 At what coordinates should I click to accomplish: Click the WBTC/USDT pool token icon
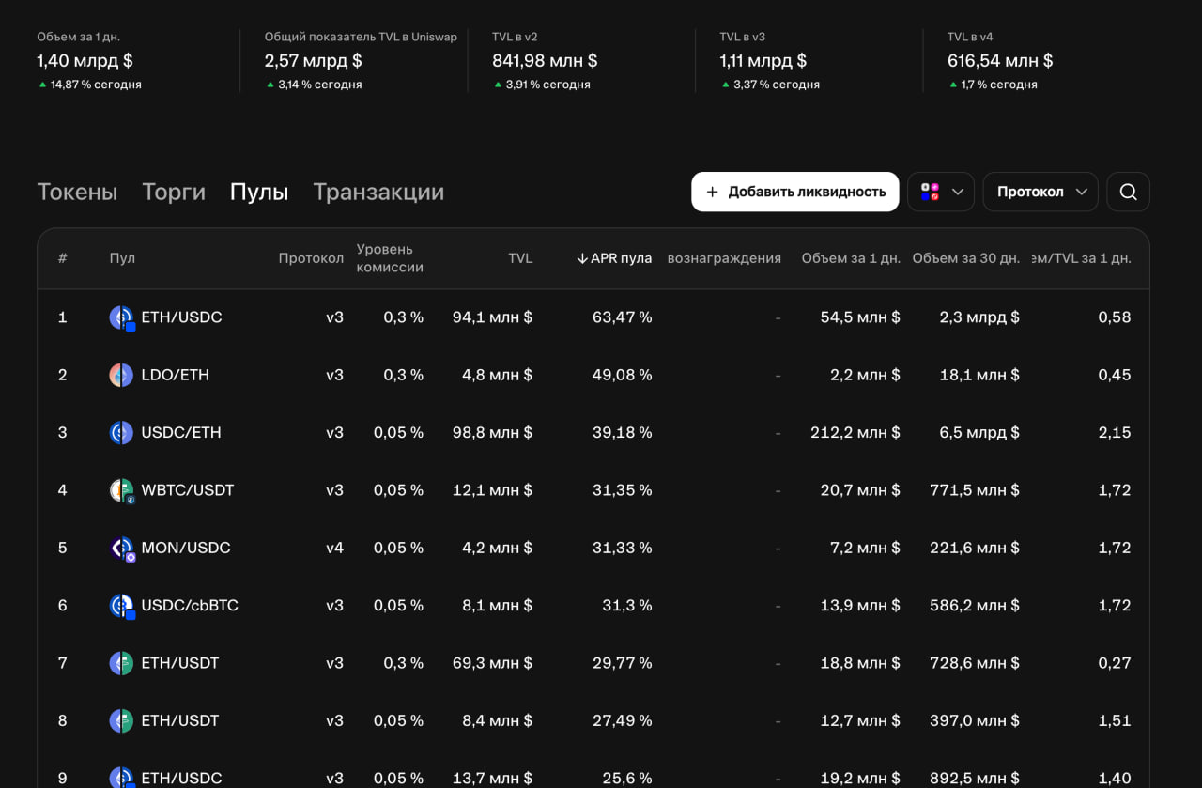click(121, 490)
